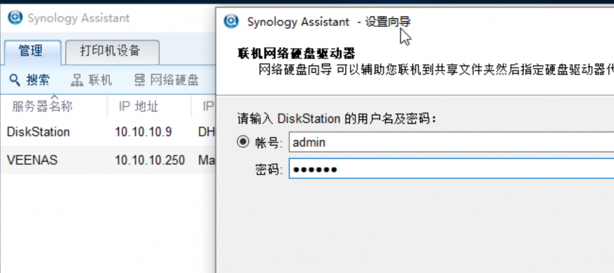The width and height of the screenshot is (614, 273).
Task: Select the 帐号 radio button
Action: (x=243, y=142)
